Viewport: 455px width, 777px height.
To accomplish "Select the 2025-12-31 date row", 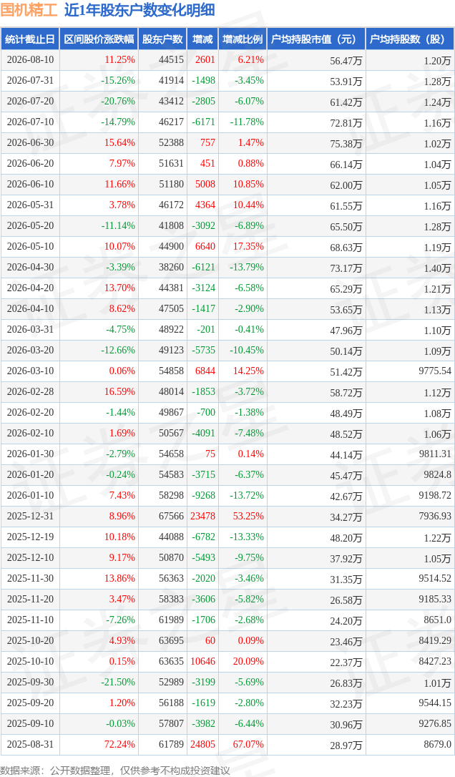I will click(227, 516).
